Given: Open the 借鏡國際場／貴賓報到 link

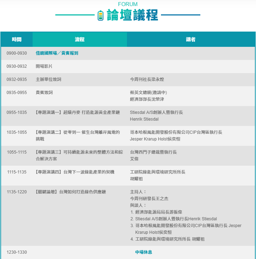Looking at the screenshot, I should [57, 53].
